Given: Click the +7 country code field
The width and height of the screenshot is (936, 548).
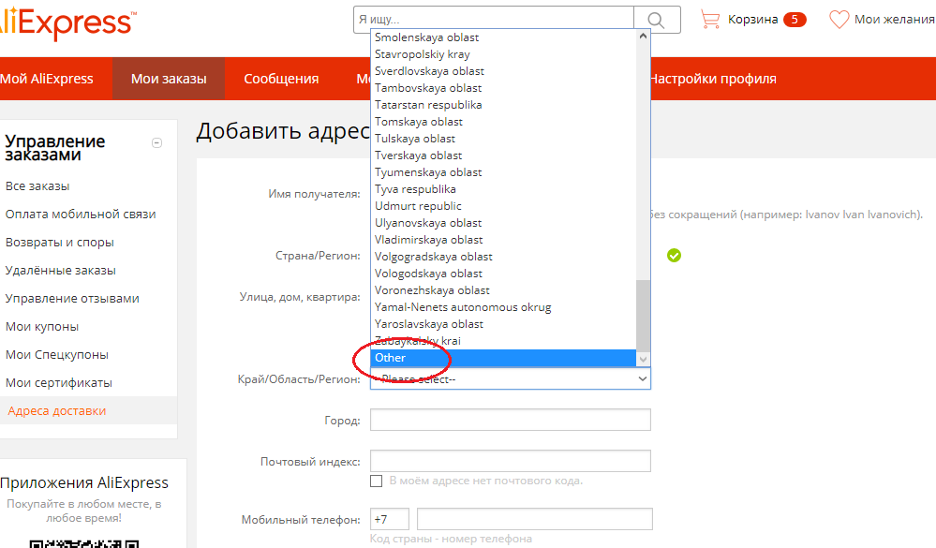Looking at the screenshot, I should [x=390, y=519].
